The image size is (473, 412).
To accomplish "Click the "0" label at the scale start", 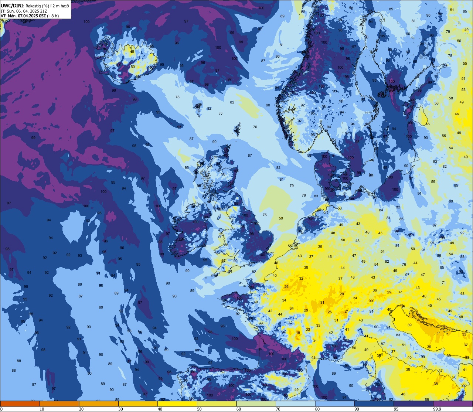I will (x=1, y=409).
